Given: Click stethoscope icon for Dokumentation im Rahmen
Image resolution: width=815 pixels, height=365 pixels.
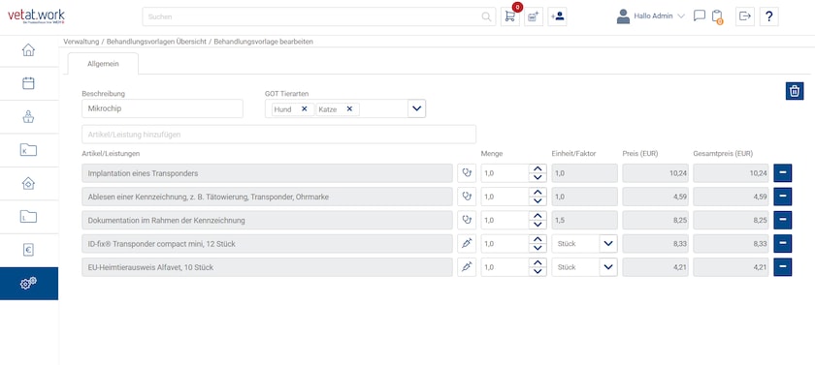Looking at the screenshot, I should [467, 221].
